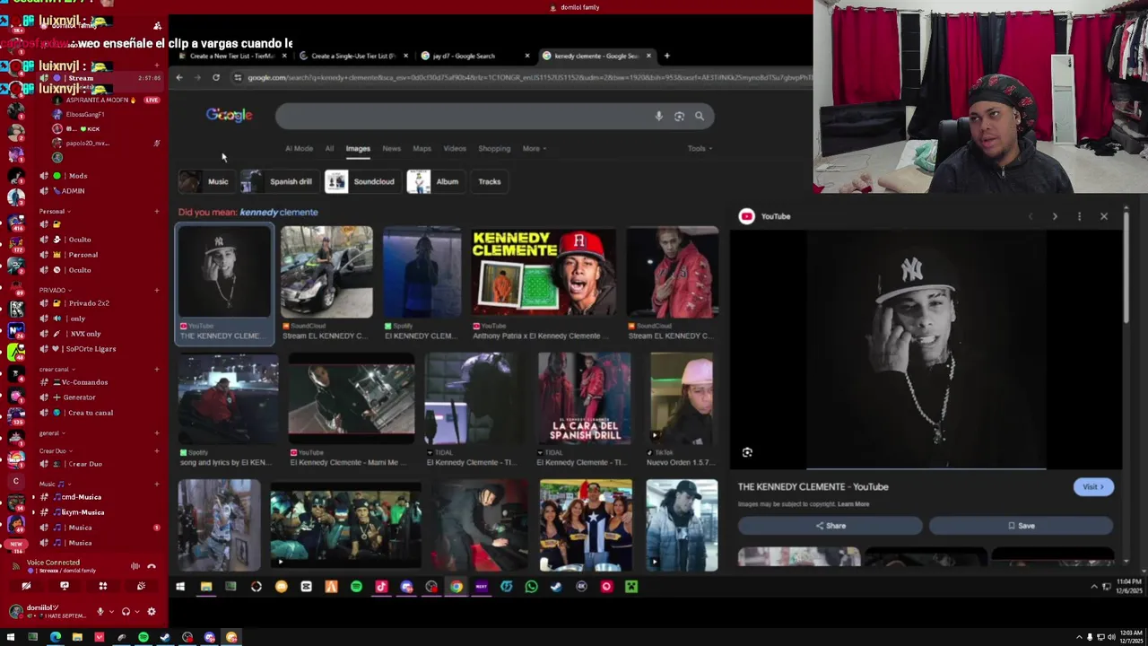
Task: Open microphone input options arrow in Discord
Action: coord(110,612)
